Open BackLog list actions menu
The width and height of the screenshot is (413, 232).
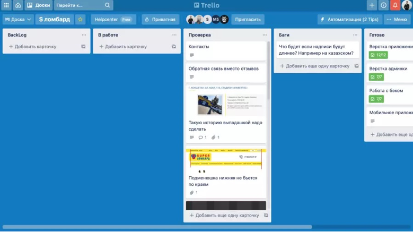coord(84,35)
